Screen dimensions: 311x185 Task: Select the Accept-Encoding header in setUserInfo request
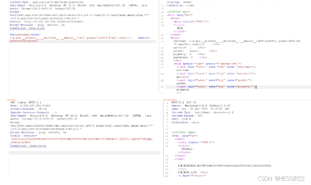tap(37, 25)
